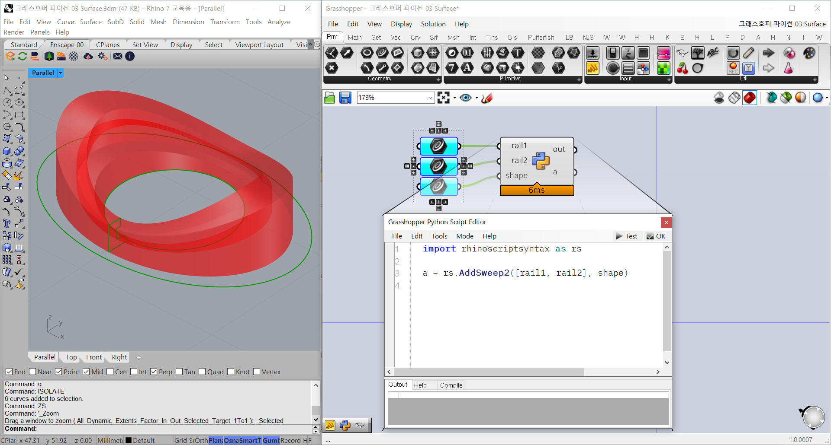Toggle the Point object snap checkbox

point(58,372)
